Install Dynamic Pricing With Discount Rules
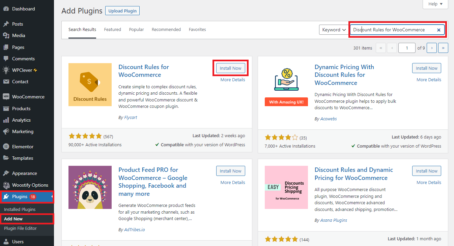The width and height of the screenshot is (454, 246). (x=427, y=68)
